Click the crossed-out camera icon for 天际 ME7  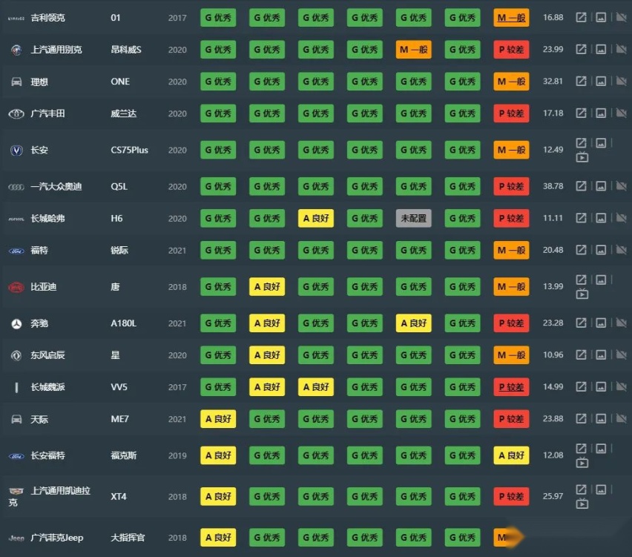coord(621,418)
